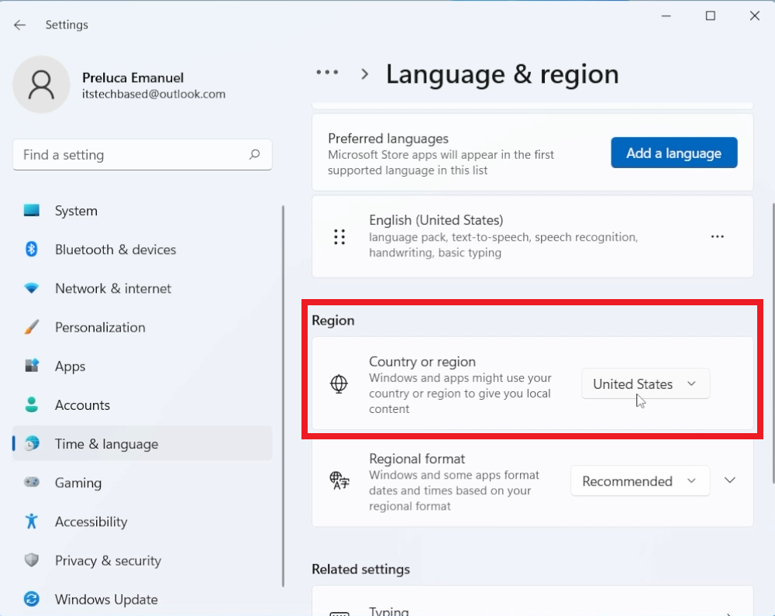
Task: Go back using the back arrow
Action: [x=19, y=24]
